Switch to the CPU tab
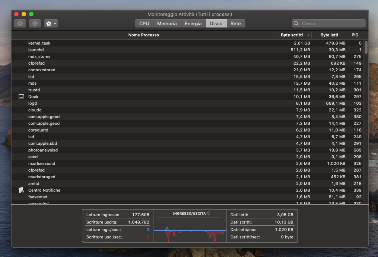The height and width of the screenshot is (257, 378). [x=144, y=23]
